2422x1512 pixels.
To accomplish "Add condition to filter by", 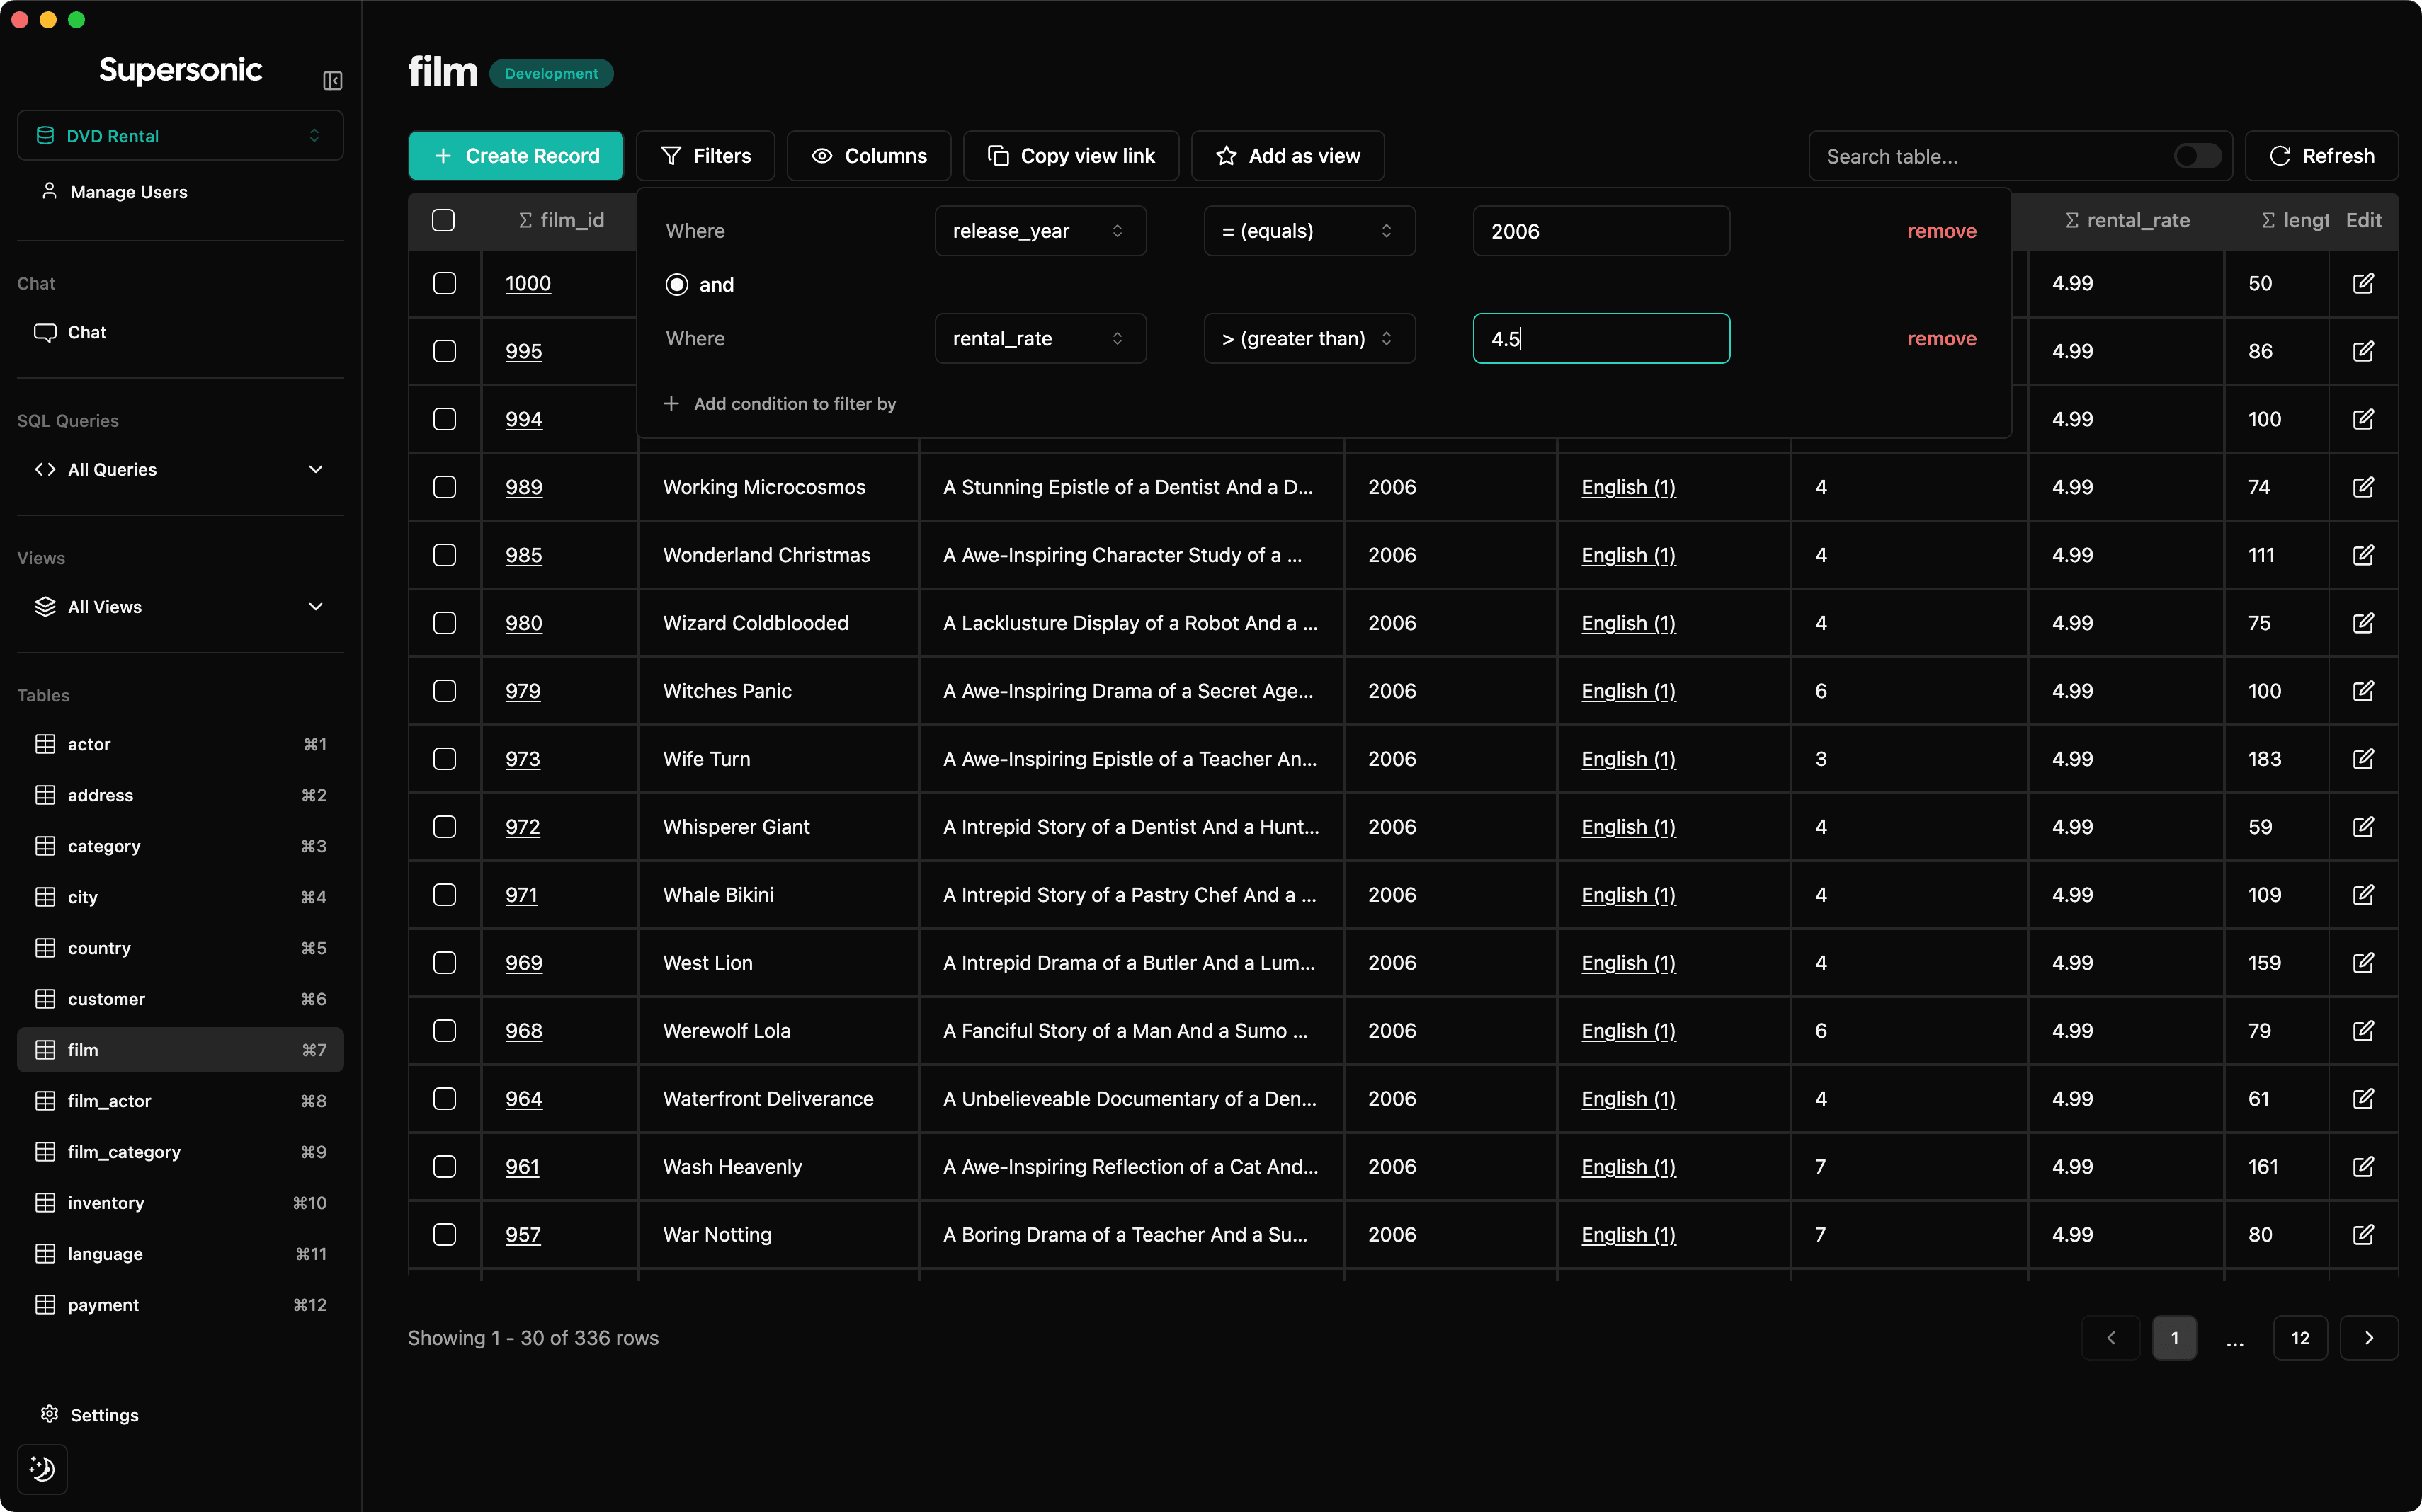I will tap(779, 404).
